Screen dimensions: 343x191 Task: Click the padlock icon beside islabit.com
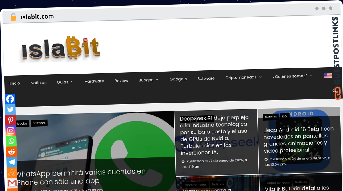point(13,17)
